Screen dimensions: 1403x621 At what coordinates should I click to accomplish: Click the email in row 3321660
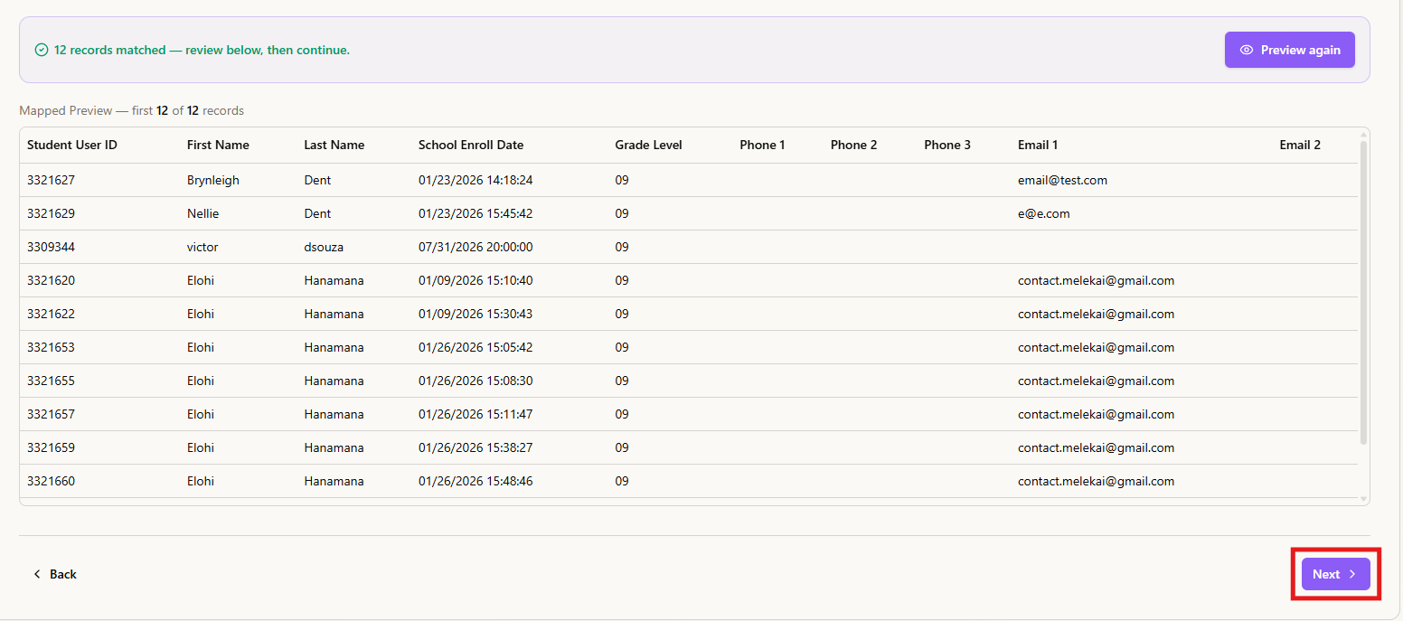1096,481
